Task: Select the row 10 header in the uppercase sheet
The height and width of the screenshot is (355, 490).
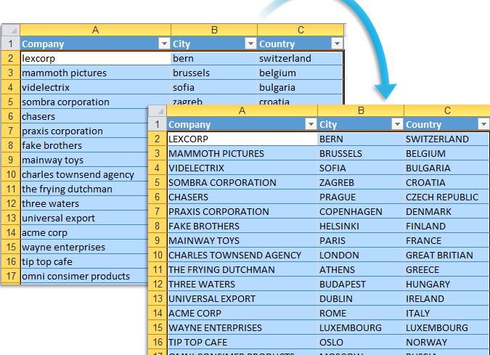Action: (157, 255)
